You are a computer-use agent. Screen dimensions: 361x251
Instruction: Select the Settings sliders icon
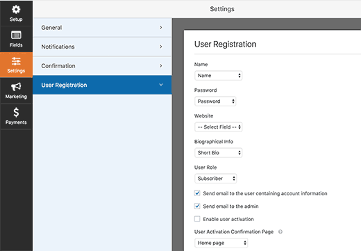pos(16,61)
